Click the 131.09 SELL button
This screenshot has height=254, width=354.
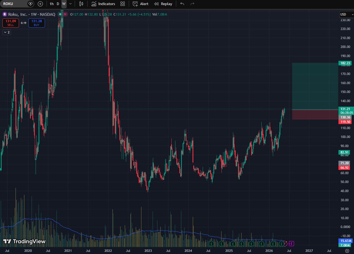pyautogui.click(x=11, y=23)
